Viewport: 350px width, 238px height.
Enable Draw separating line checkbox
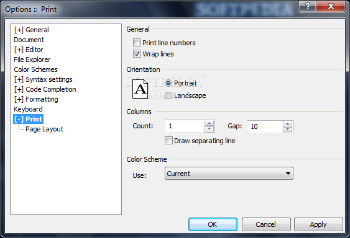pyautogui.click(x=168, y=141)
